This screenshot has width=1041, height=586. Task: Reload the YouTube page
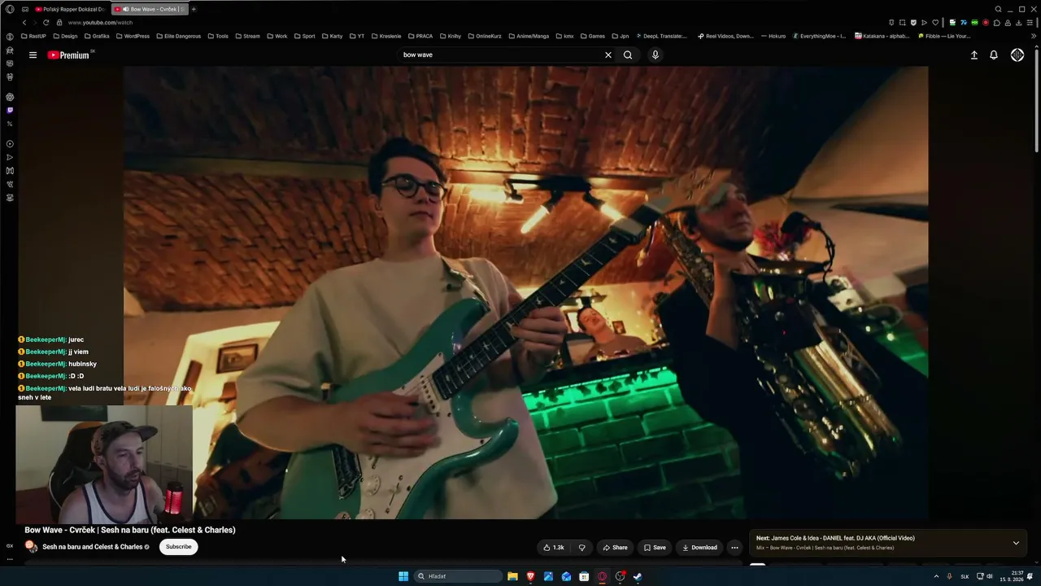46,23
